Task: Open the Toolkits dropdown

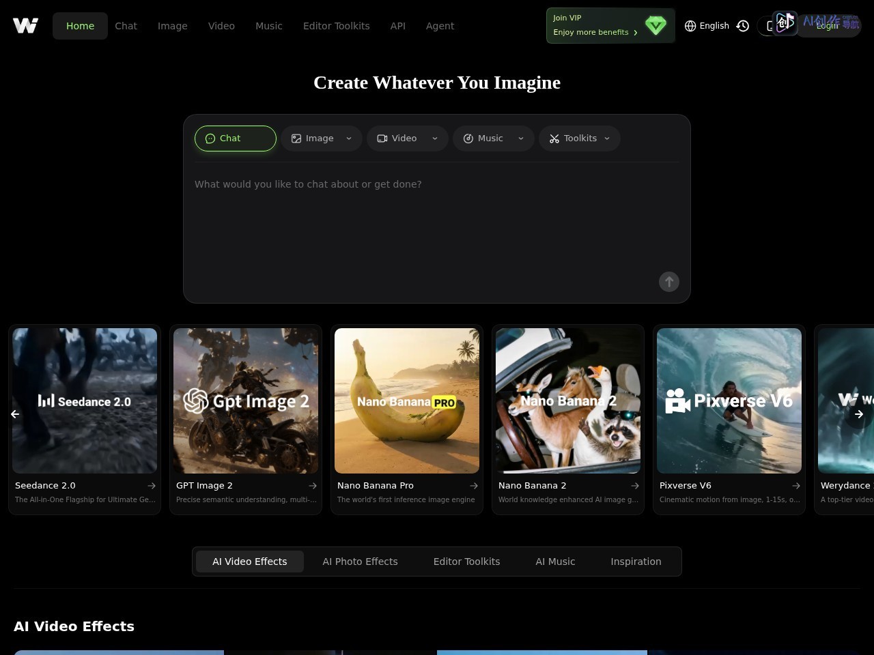Action: 580,139
